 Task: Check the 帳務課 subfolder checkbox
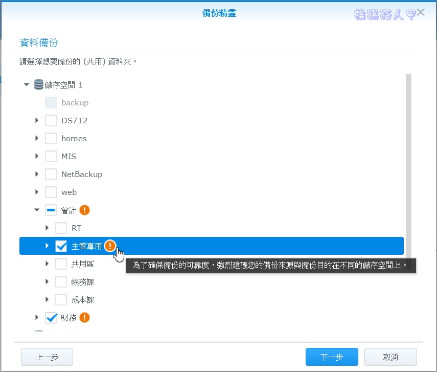[x=61, y=282]
